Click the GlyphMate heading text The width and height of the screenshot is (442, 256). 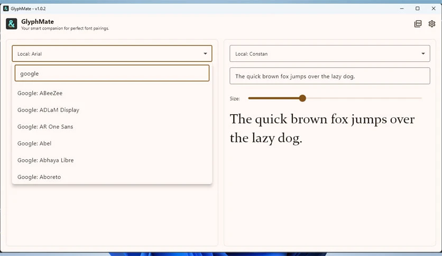(x=38, y=22)
